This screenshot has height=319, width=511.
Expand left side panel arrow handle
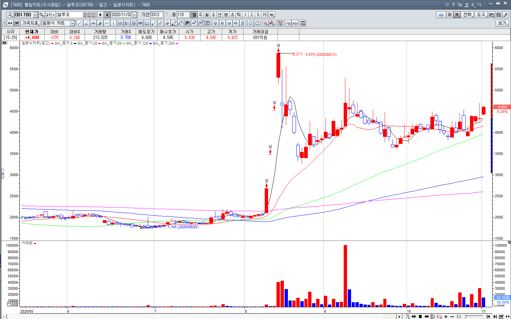tap(2, 174)
